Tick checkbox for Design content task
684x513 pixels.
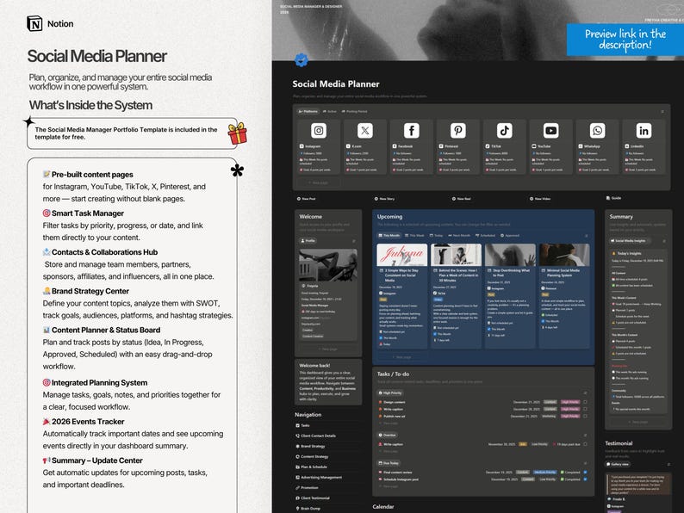(x=585, y=402)
